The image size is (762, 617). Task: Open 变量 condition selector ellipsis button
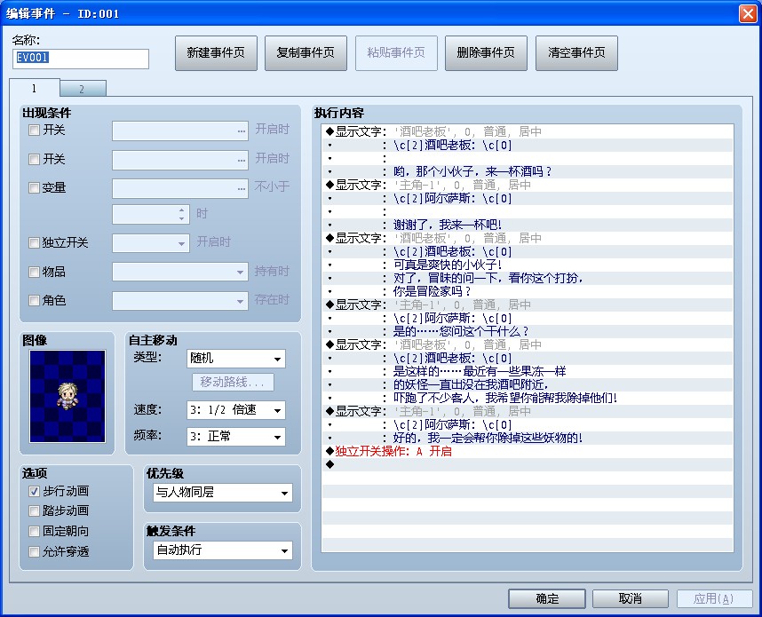click(x=242, y=189)
